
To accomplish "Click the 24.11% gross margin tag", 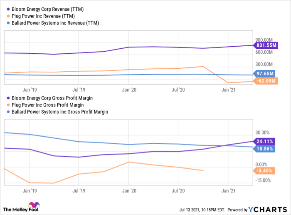I will click(265, 141).
